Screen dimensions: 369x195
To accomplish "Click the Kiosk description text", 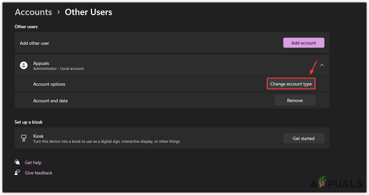I will [x=106, y=141].
